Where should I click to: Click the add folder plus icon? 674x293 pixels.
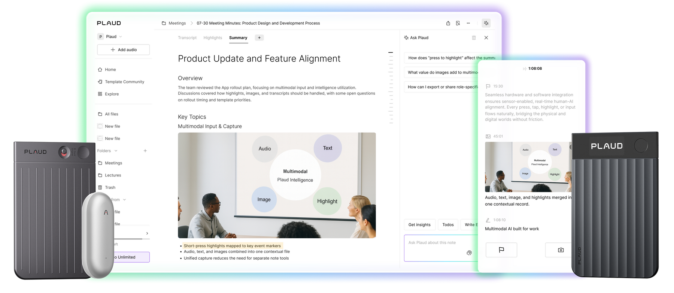pos(145,151)
